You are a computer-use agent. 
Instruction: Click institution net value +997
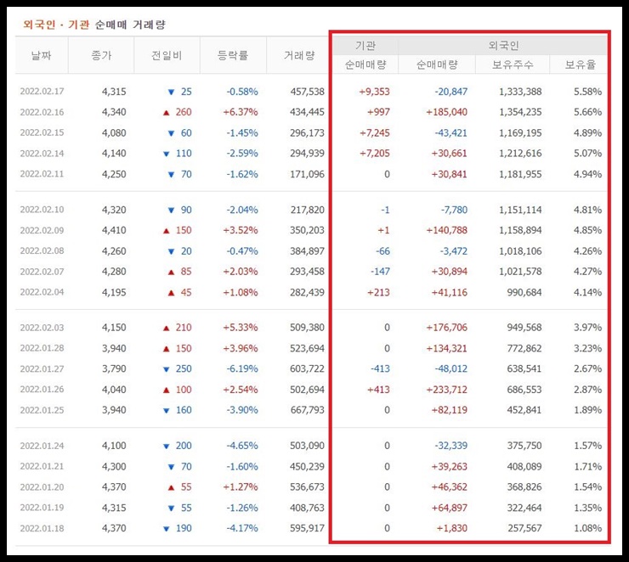click(x=378, y=112)
